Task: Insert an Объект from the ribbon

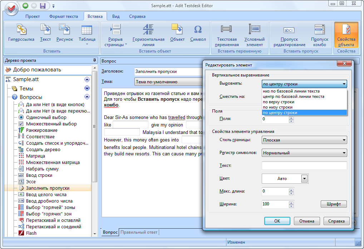Action: pyautogui.click(x=177, y=33)
